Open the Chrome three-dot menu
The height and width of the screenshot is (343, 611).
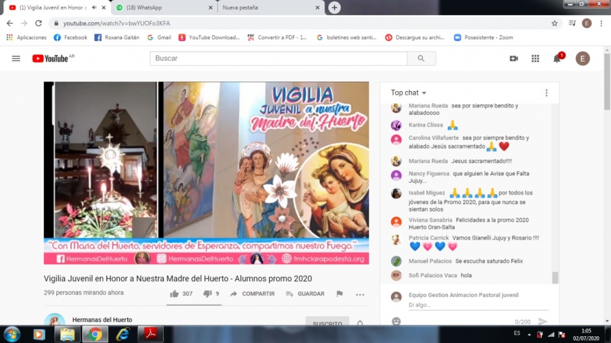(x=601, y=23)
